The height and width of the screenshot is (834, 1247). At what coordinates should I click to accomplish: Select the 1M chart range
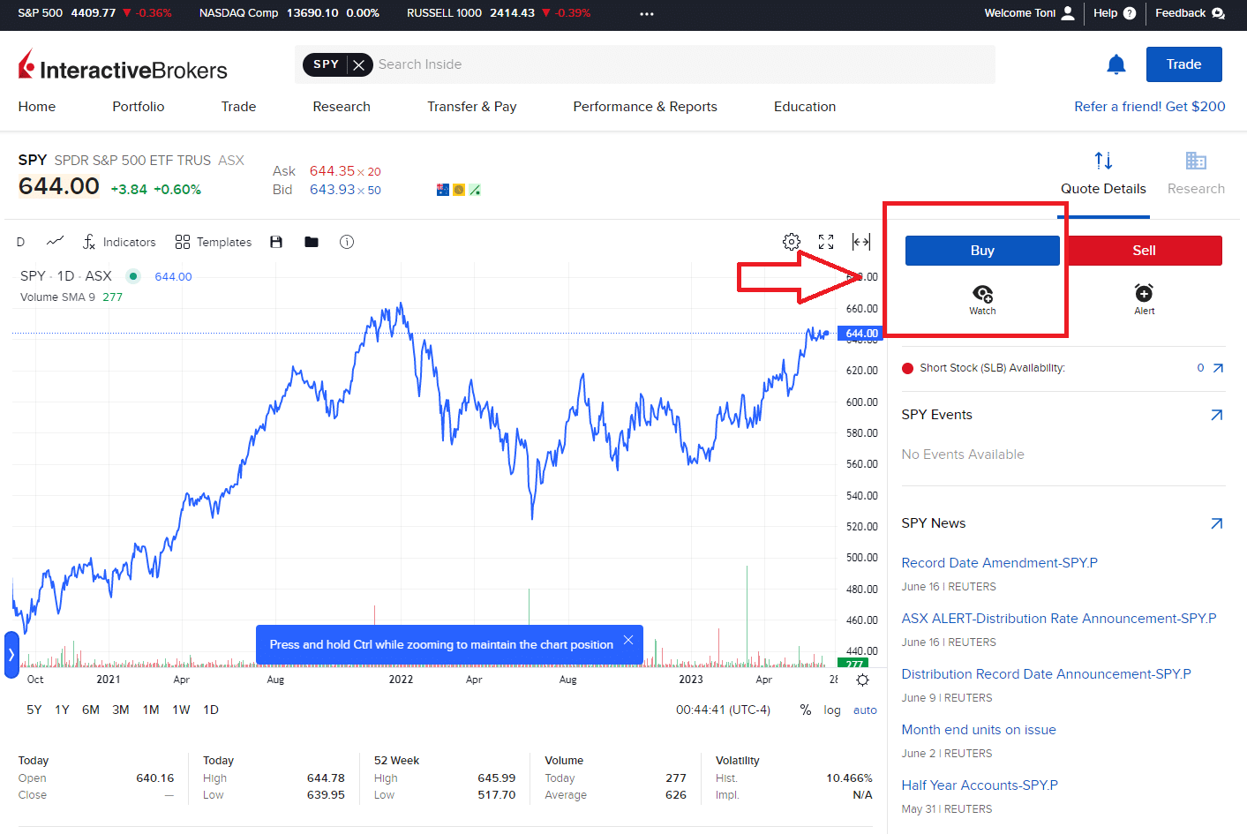(151, 710)
